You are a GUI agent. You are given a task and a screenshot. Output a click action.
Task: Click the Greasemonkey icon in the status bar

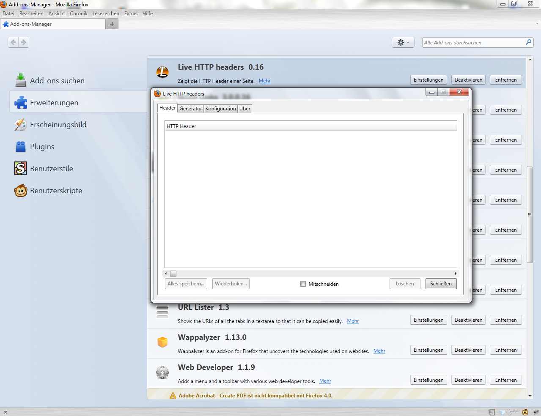click(x=525, y=412)
